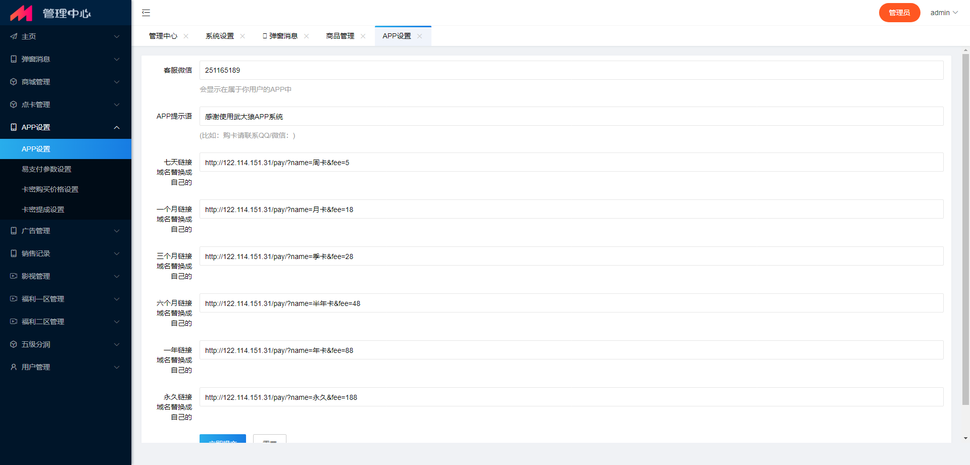970x465 pixels.
Task: Expand the 五级分润 menu chevron
Action: 117,344
